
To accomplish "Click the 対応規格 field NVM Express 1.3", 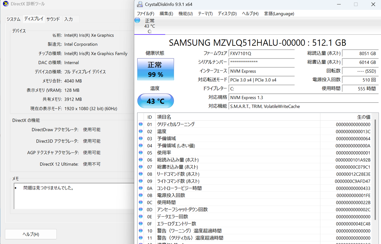I will [303, 98].
